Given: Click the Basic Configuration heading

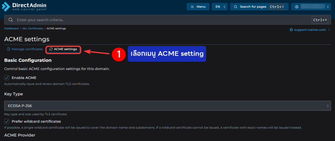Looking at the screenshot, I should point(28,60).
